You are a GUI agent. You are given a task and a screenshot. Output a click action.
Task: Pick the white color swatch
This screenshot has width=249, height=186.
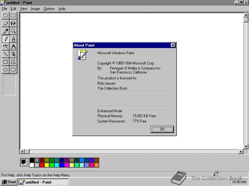pos(32,165)
